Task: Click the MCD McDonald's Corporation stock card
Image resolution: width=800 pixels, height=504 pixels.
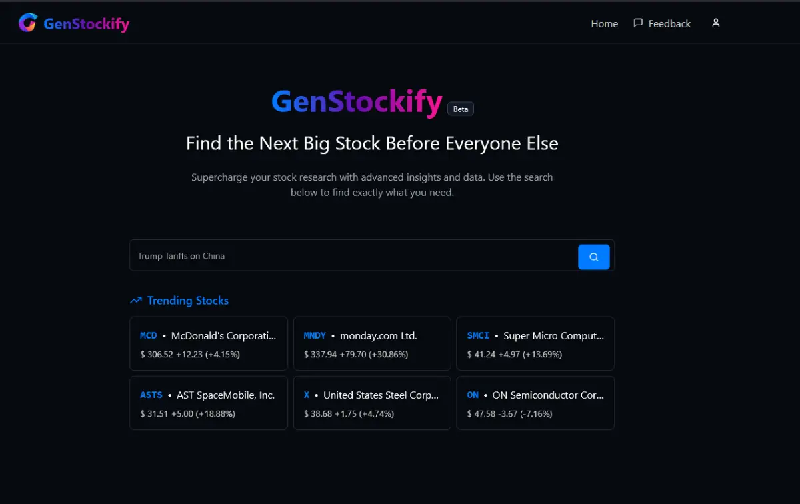Action: coord(208,343)
